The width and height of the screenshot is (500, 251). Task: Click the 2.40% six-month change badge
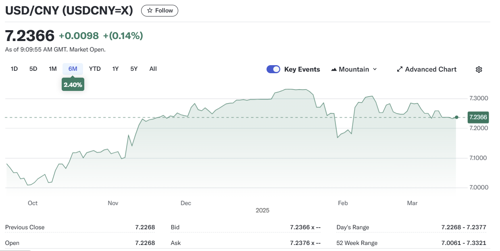pos(73,84)
